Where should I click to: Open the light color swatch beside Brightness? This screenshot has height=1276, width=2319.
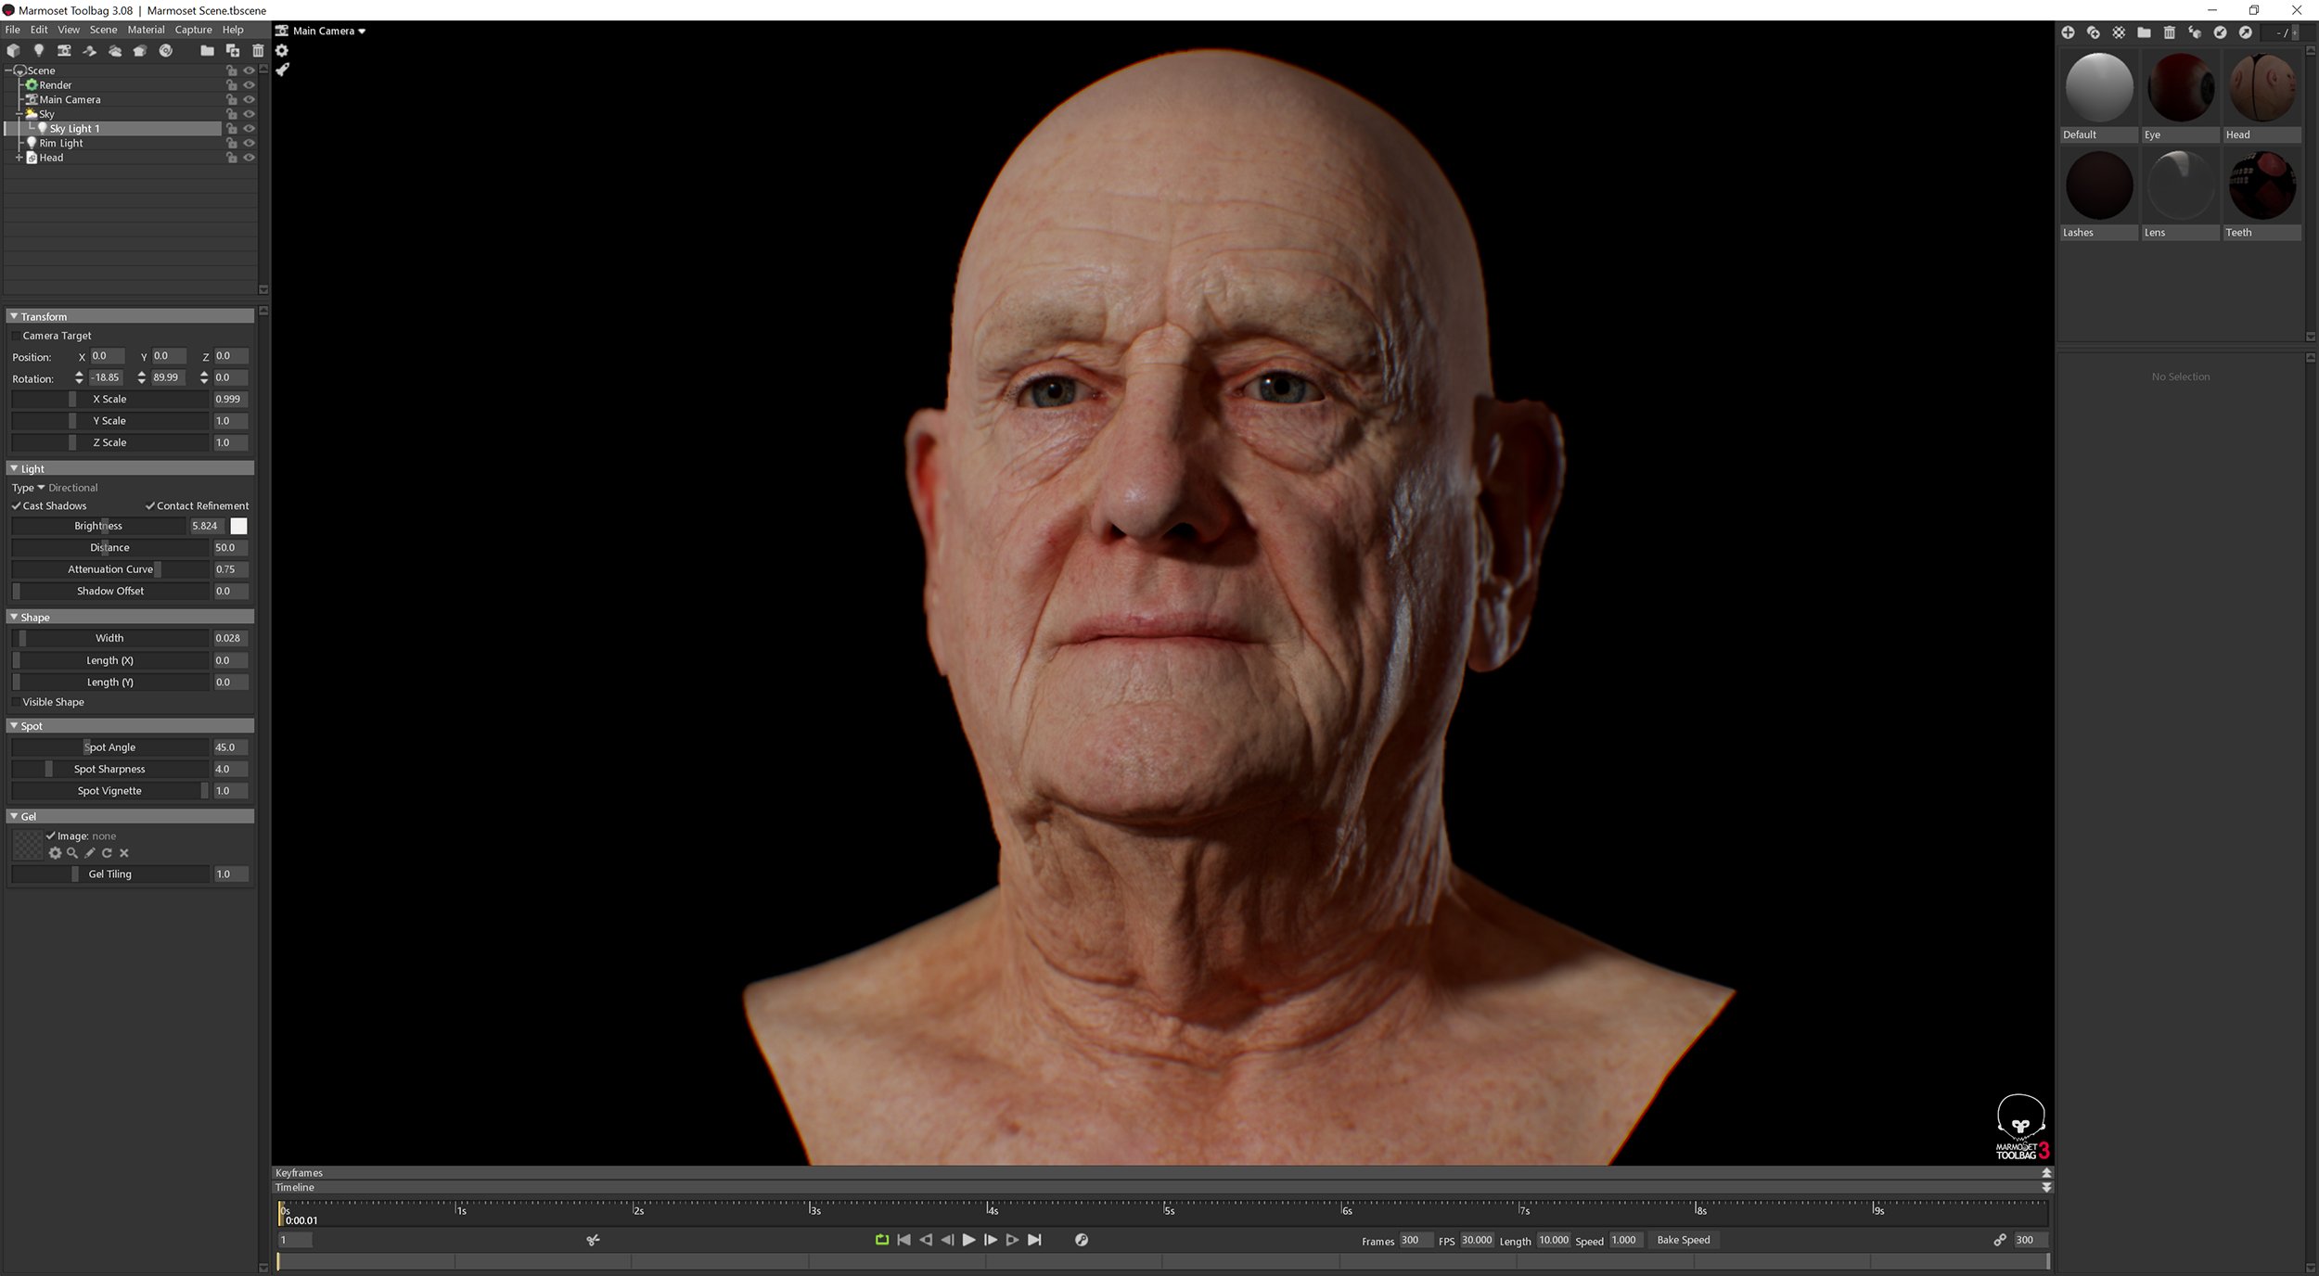pyautogui.click(x=239, y=526)
